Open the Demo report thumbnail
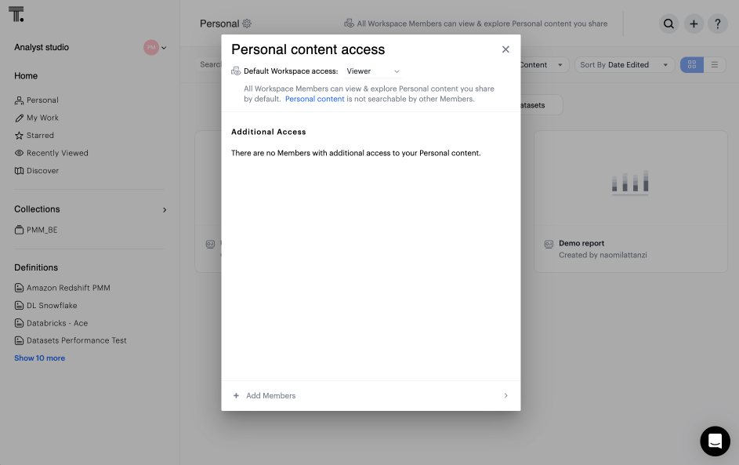This screenshot has height=465, width=739. click(630, 183)
